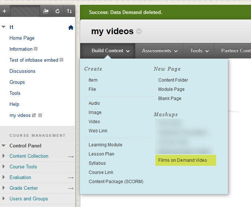
Task: Open Test of infobase embed link
Action: click(x=34, y=60)
